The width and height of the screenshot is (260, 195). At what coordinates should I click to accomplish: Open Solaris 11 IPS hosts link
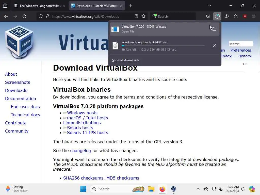[x=87, y=133]
